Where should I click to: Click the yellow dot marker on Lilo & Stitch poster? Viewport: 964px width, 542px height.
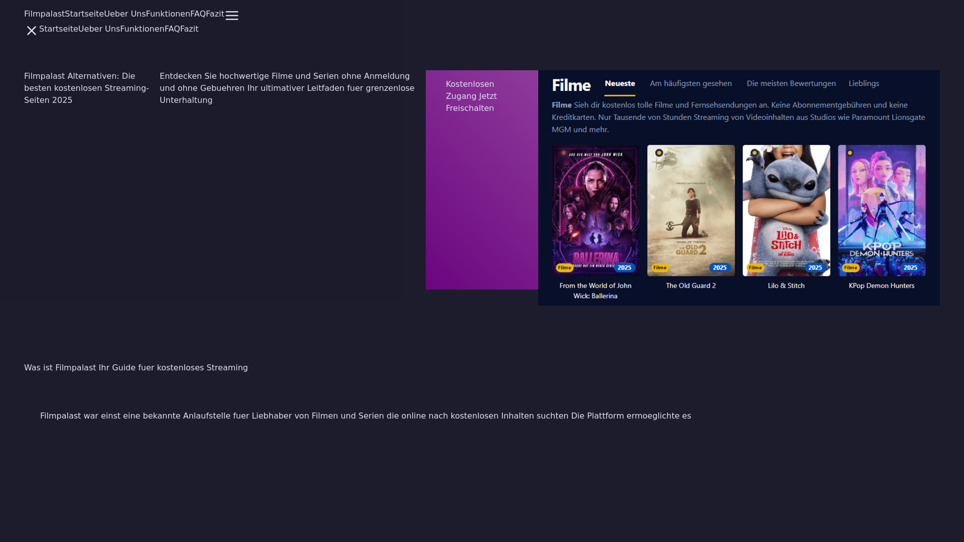pyautogui.click(x=755, y=153)
